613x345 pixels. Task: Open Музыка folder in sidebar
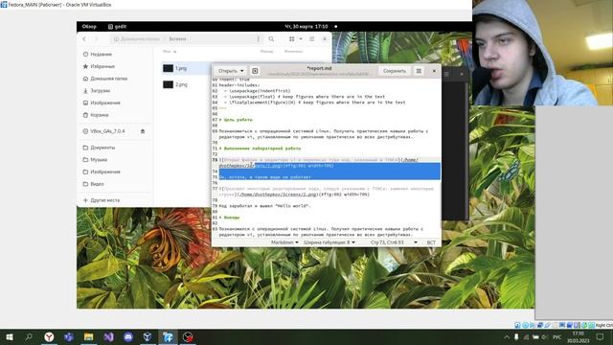[99, 160]
